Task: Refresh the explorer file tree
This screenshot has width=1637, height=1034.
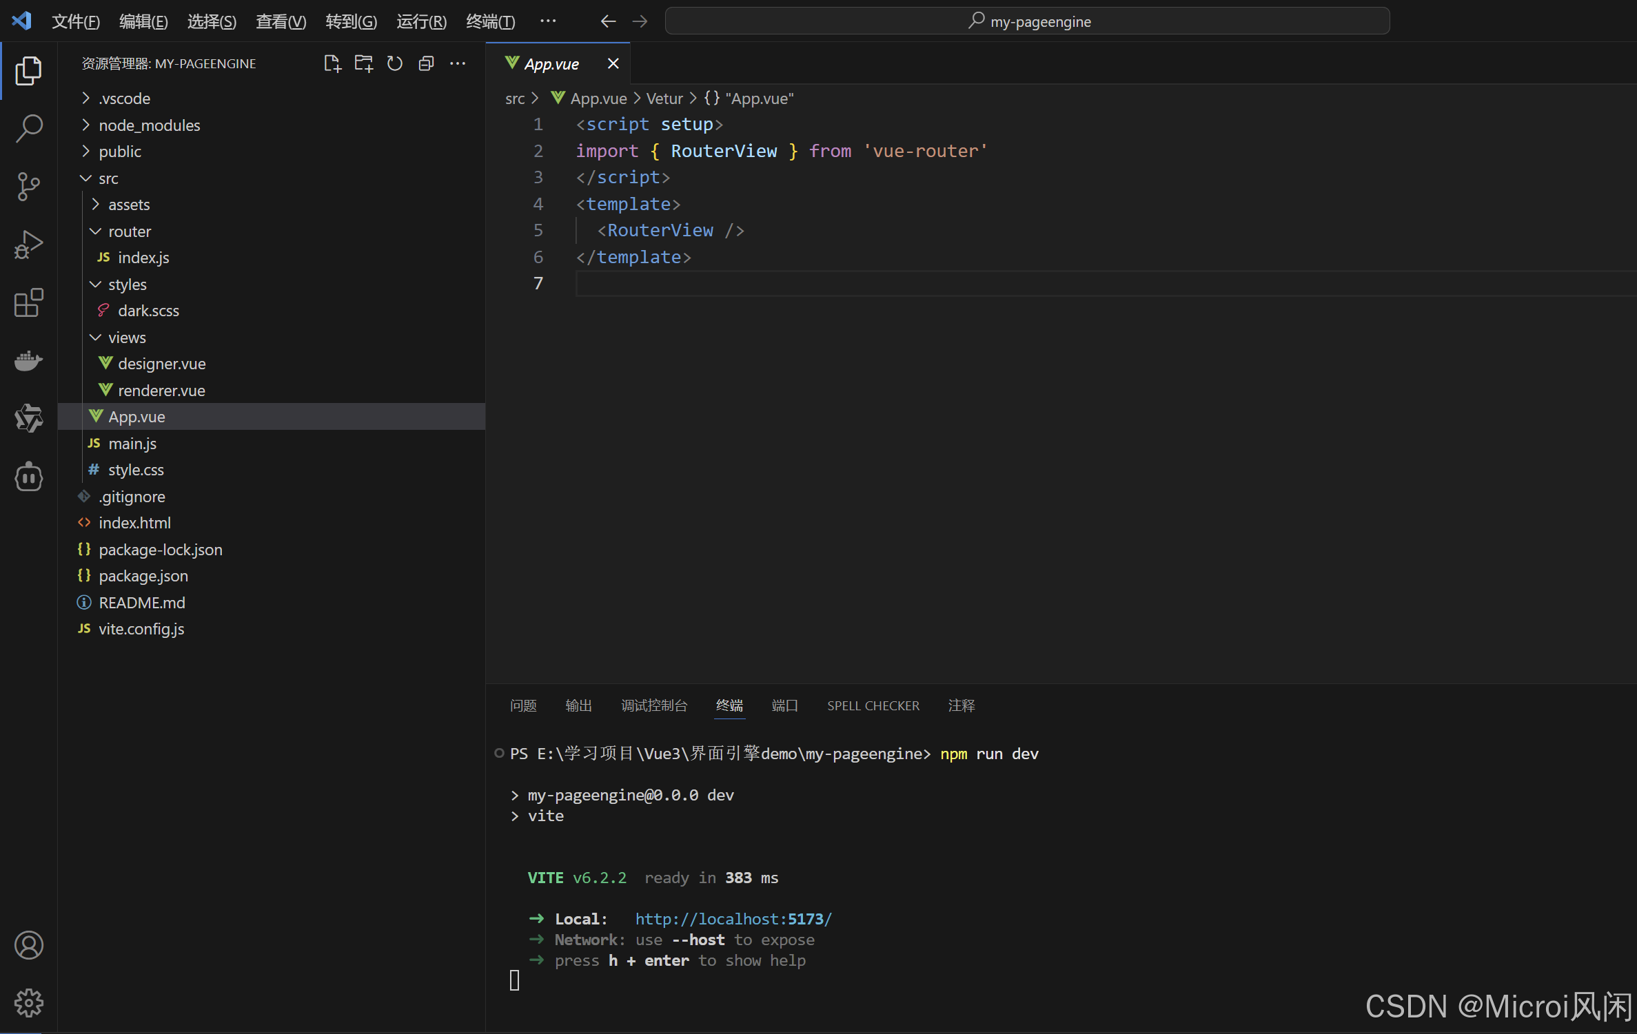Action: [x=395, y=64]
